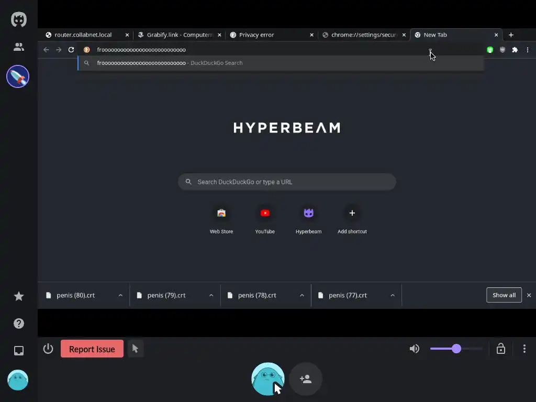Open the Extensions puzzle piece menu
536x402 pixels.
point(515,50)
